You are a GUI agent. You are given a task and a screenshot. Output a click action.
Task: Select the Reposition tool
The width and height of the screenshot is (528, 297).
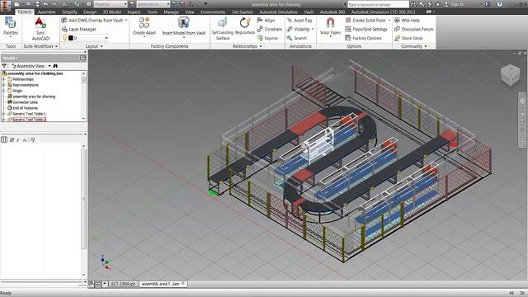pos(245,26)
